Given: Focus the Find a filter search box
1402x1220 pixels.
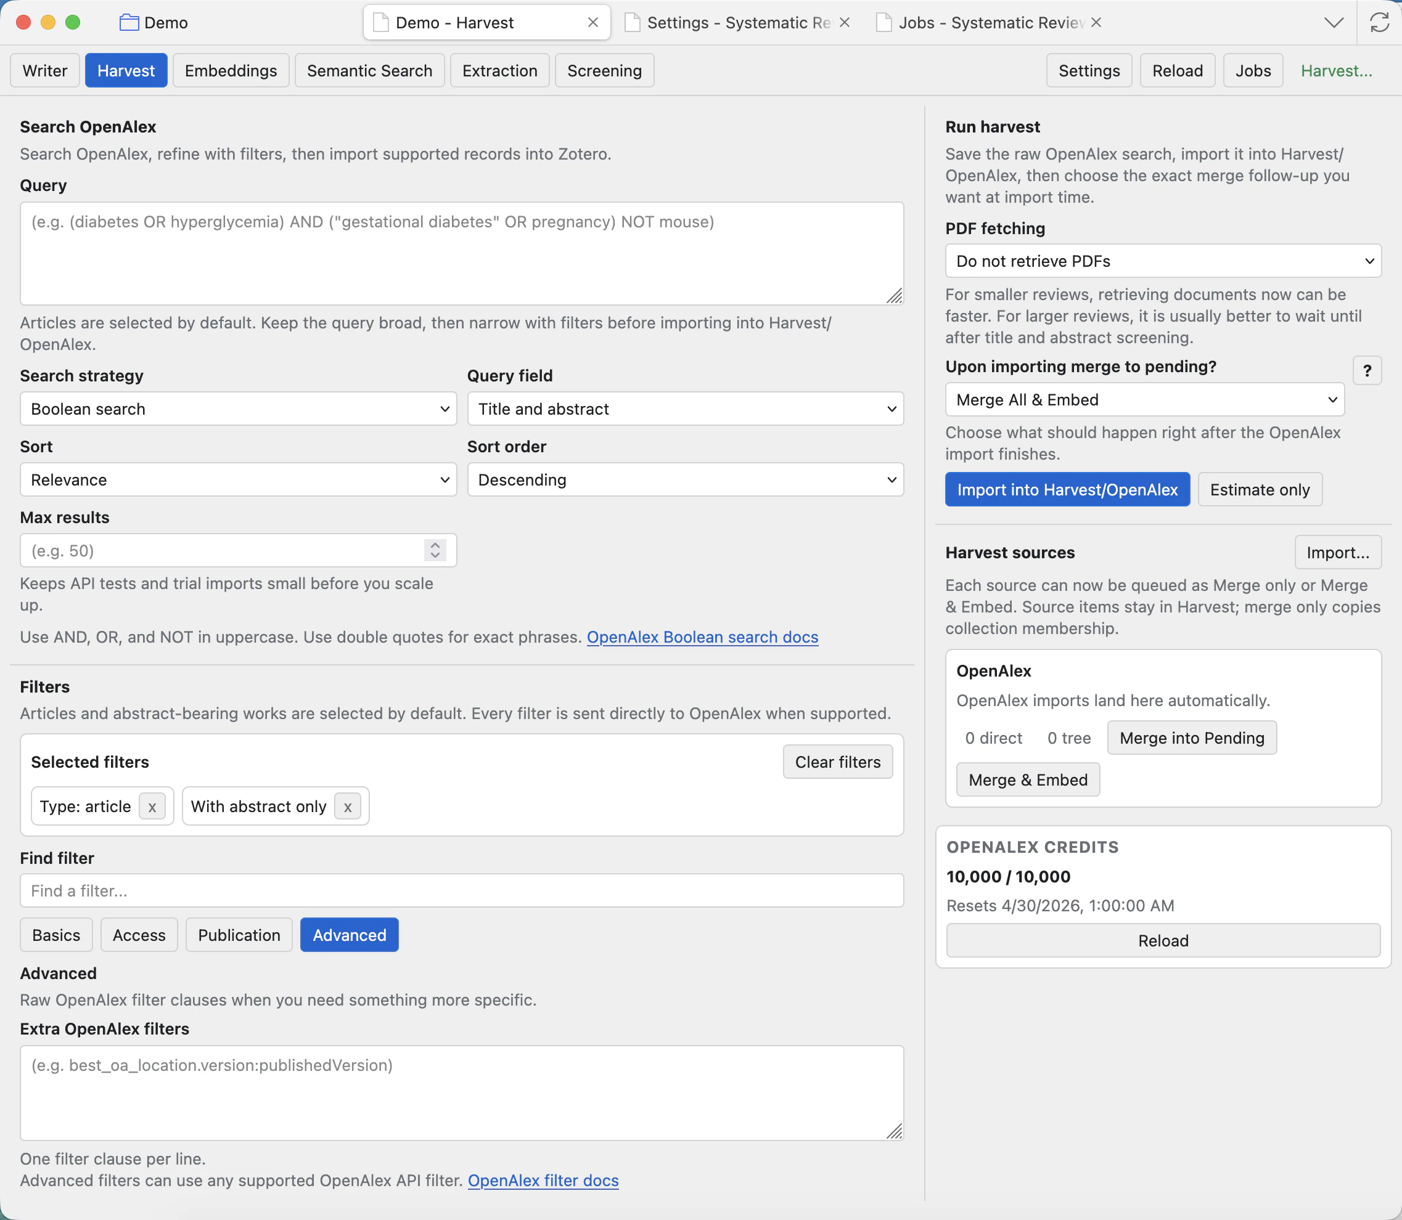Looking at the screenshot, I should 462,890.
